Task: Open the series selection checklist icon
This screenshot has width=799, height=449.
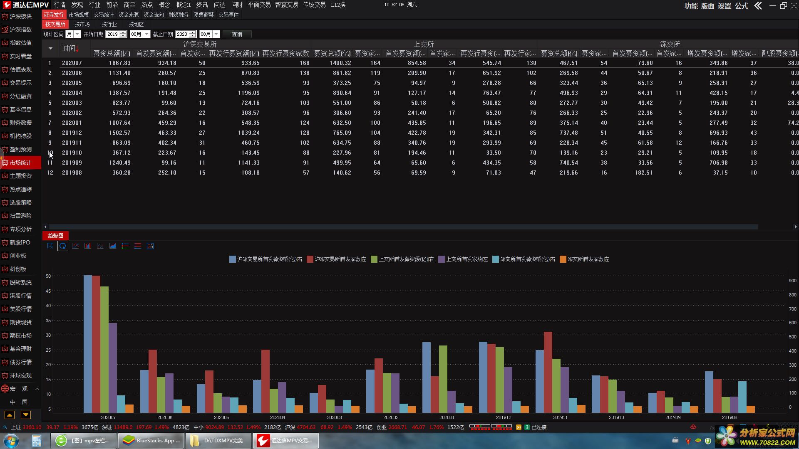Action: coord(150,246)
